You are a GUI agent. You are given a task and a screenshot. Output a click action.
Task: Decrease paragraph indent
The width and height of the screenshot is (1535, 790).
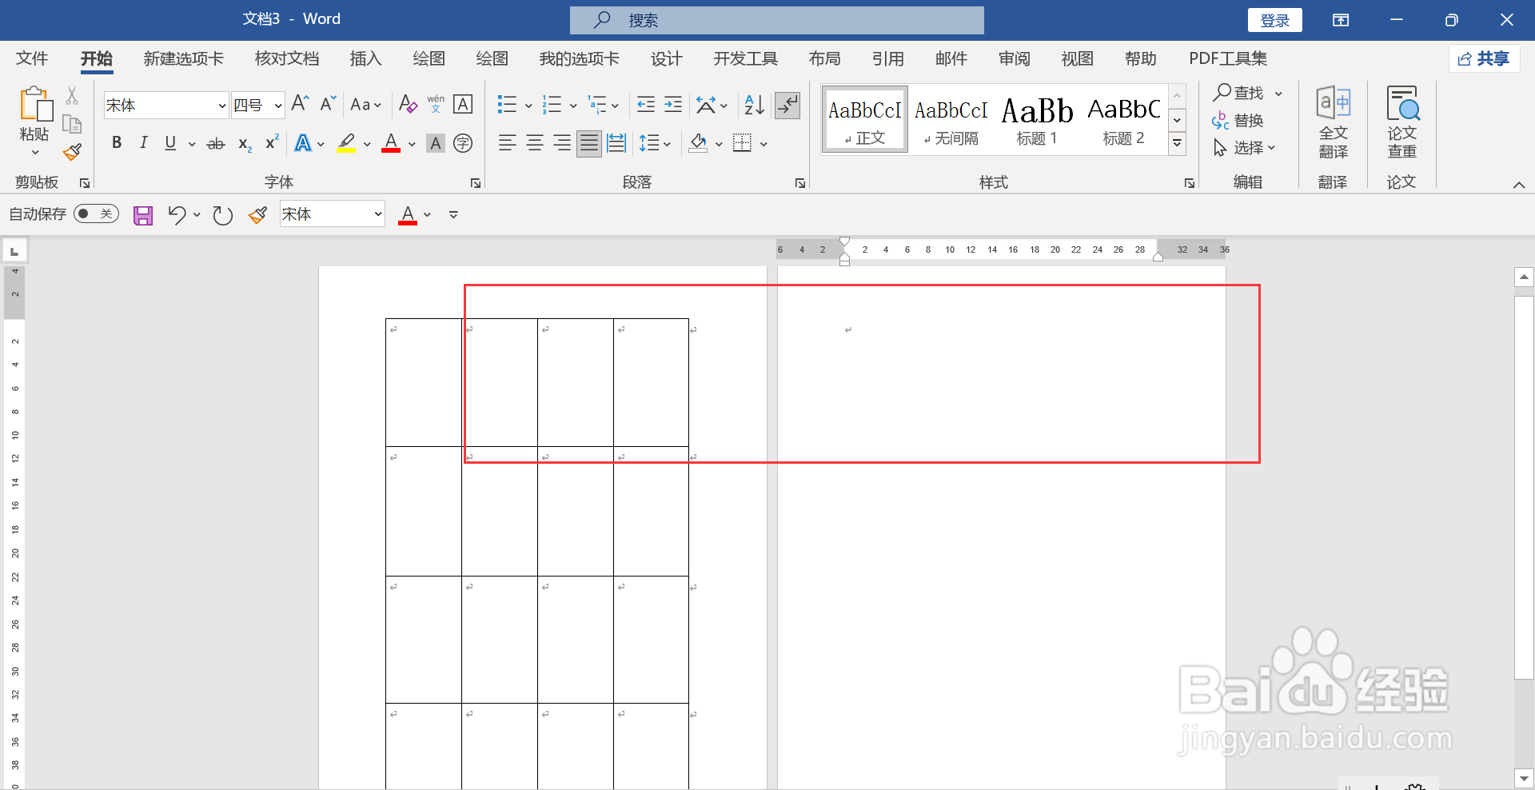[x=646, y=105]
